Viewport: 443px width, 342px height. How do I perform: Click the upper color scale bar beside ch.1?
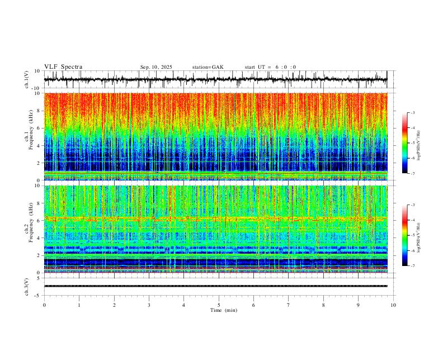pyautogui.click(x=405, y=143)
